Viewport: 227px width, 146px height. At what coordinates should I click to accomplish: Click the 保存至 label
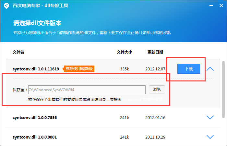tap(20, 90)
